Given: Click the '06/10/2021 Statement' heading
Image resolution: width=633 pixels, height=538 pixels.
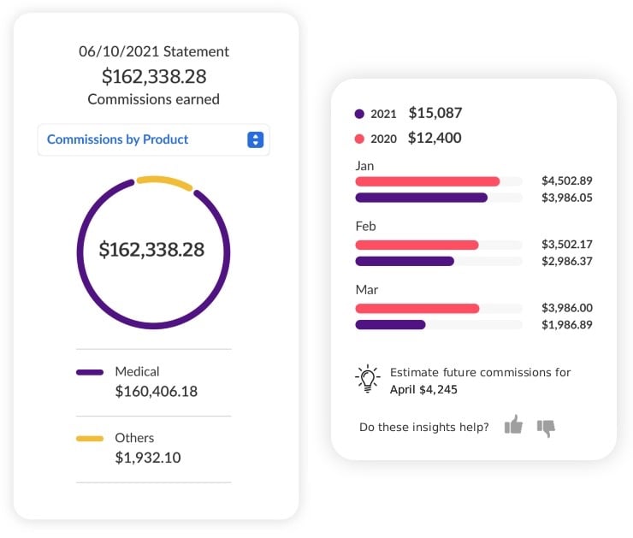Looking at the screenshot, I should coord(154,51).
